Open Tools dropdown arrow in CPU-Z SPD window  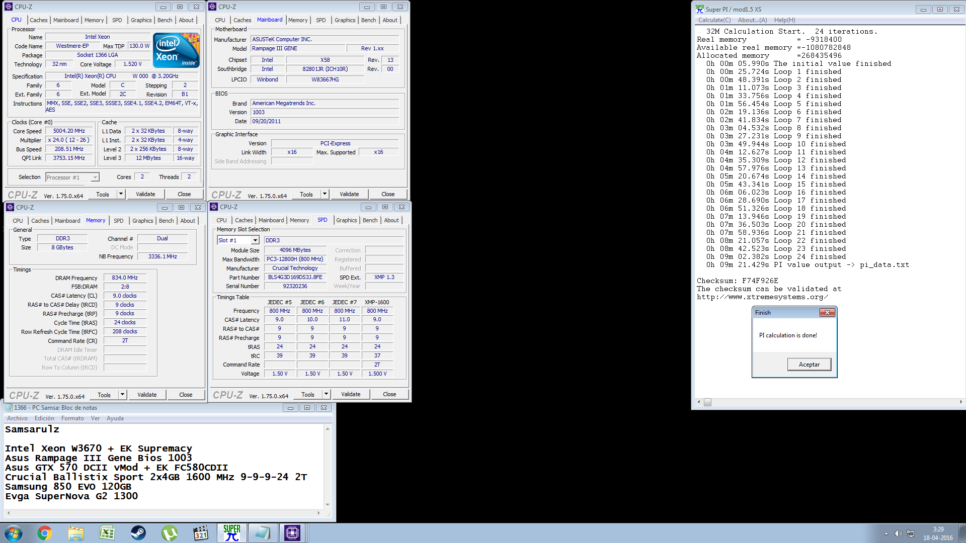click(x=326, y=394)
